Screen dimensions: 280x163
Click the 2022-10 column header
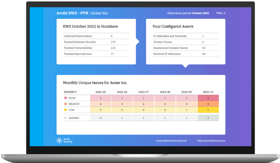click(x=208, y=92)
